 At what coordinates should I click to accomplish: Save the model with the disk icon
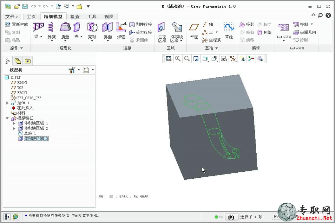pyautogui.click(x=25, y=6)
